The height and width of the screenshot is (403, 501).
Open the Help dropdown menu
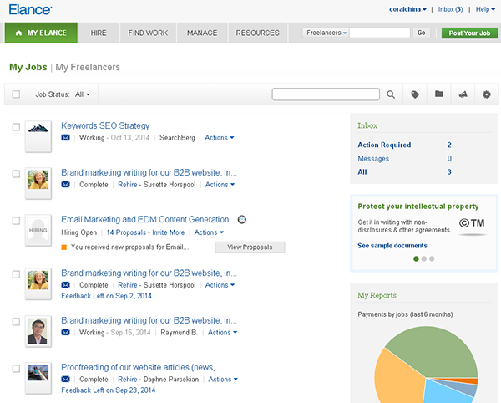click(485, 9)
